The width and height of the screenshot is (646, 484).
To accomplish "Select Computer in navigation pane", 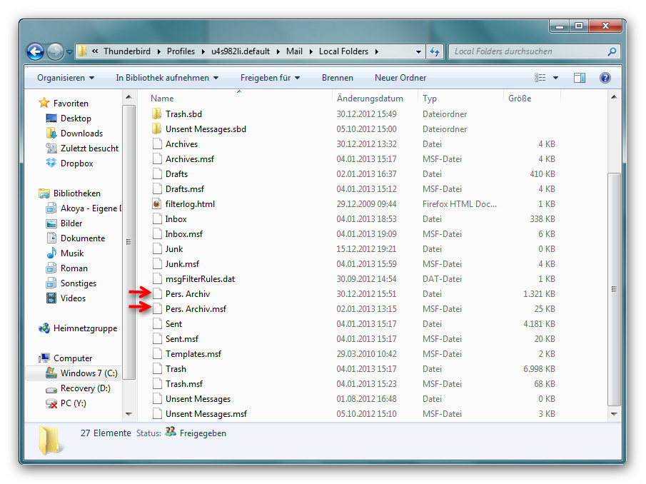I will [x=73, y=358].
